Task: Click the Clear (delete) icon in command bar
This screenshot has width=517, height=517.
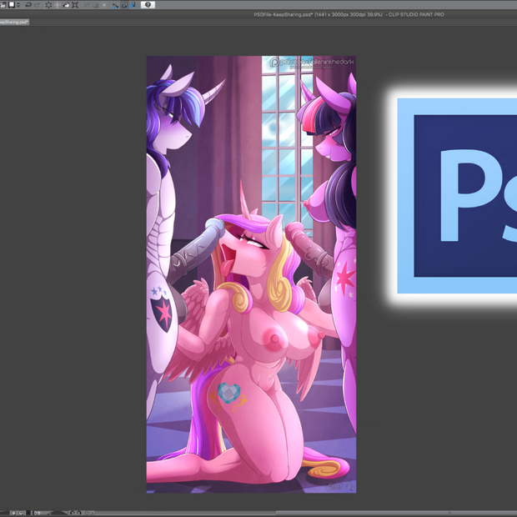Action: point(48,5)
